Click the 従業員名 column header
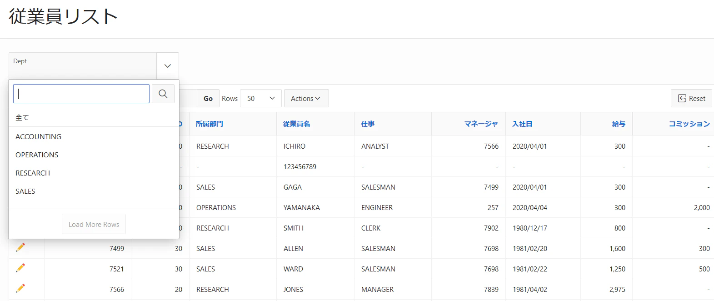714x301 pixels. (297, 124)
